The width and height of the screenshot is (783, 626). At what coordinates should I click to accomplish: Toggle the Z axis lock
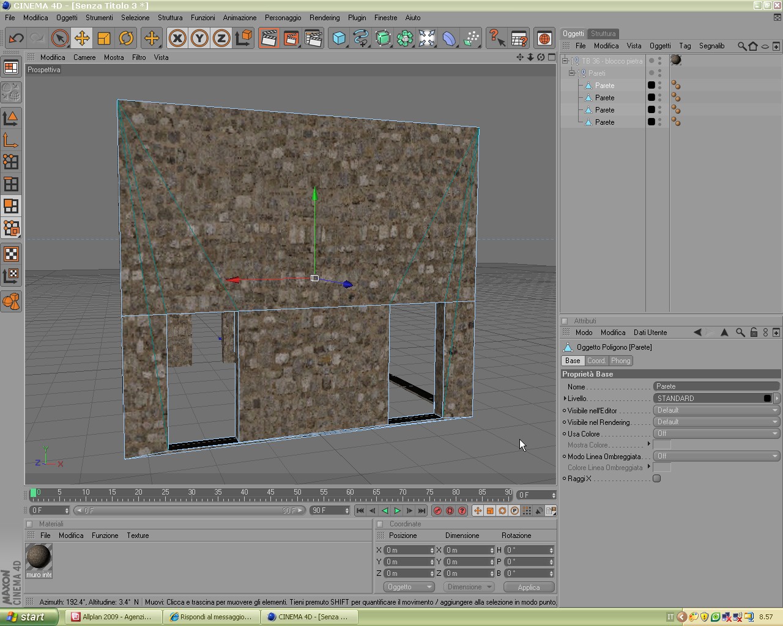click(221, 39)
